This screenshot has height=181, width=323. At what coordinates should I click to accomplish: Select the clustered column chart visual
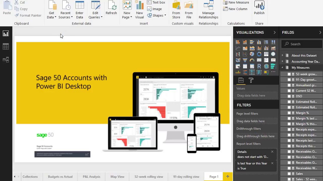(259, 42)
